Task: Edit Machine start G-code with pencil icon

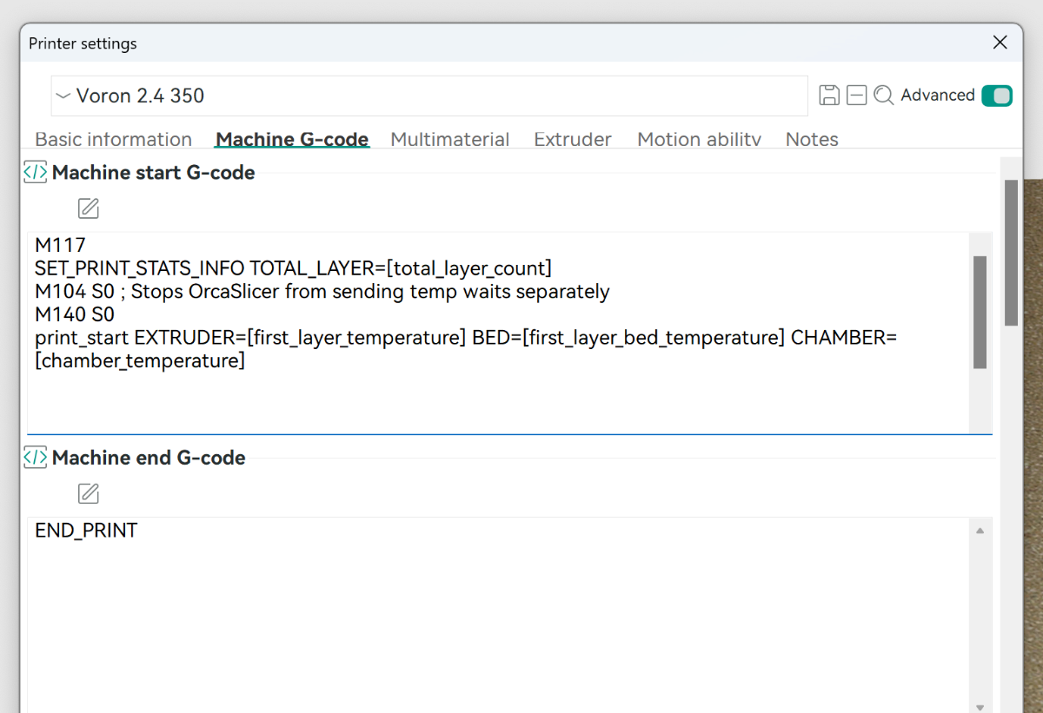Action: coord(89,208)
